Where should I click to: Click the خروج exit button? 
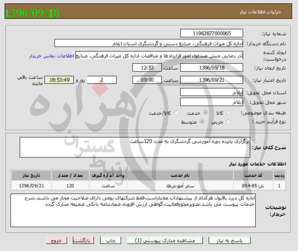pos(57,241)
